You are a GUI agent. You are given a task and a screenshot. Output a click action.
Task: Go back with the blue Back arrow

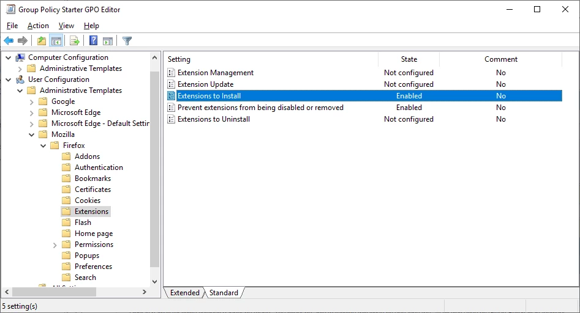[9, 40]
